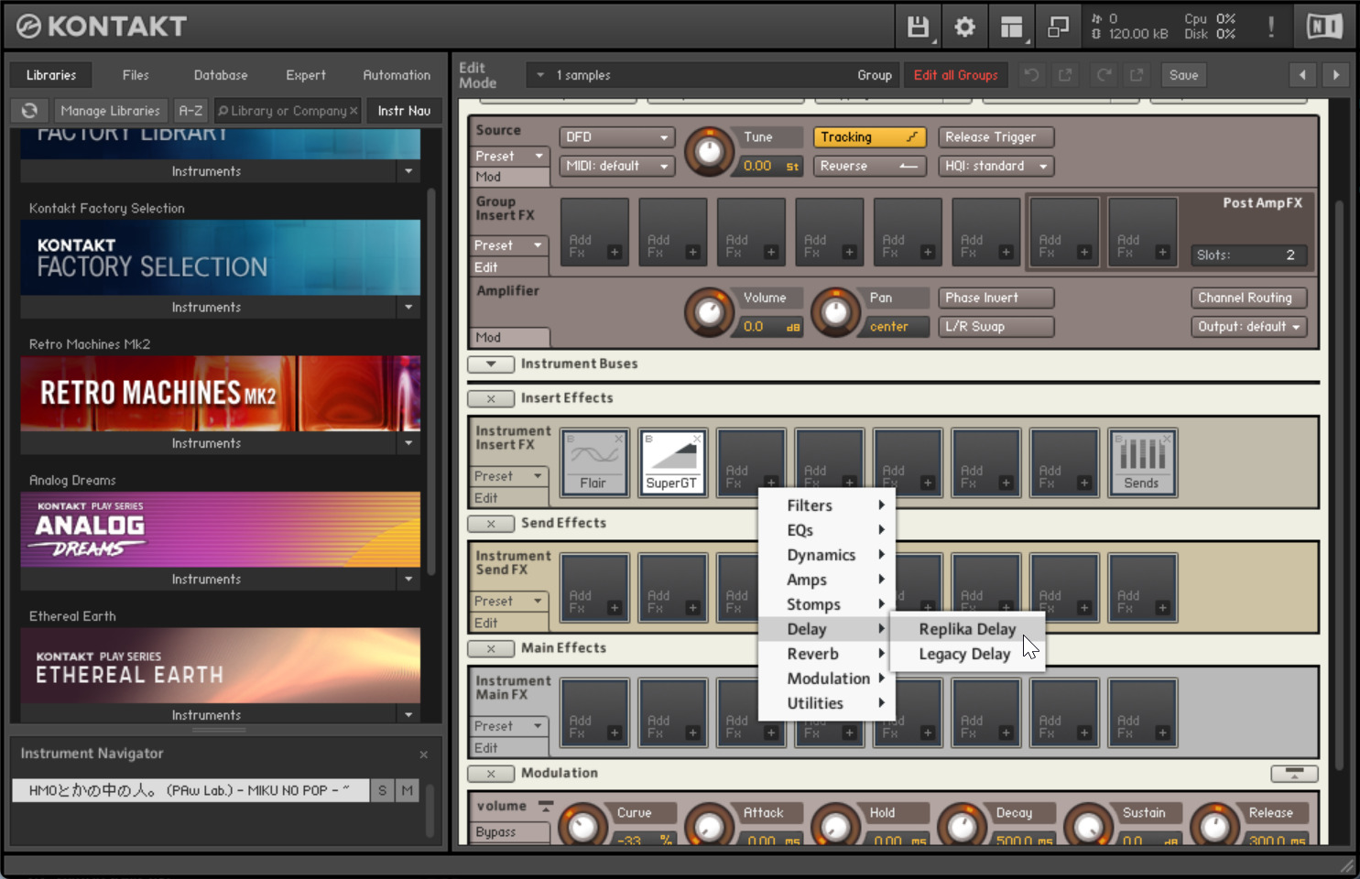Open the Flair insert effect slot

[594, 462]
